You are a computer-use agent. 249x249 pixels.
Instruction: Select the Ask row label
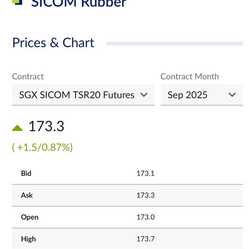click(27, 195)
